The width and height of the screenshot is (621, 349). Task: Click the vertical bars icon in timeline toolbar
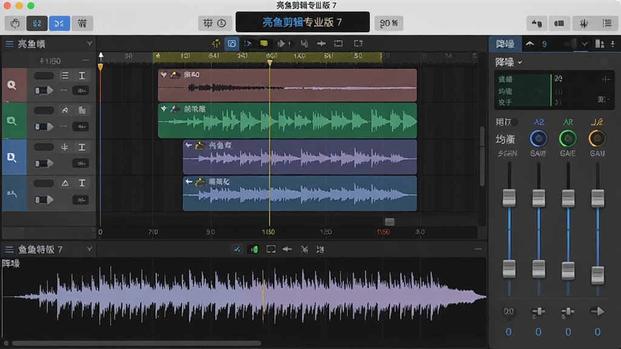pyautogui.click(x=304, y=44)
